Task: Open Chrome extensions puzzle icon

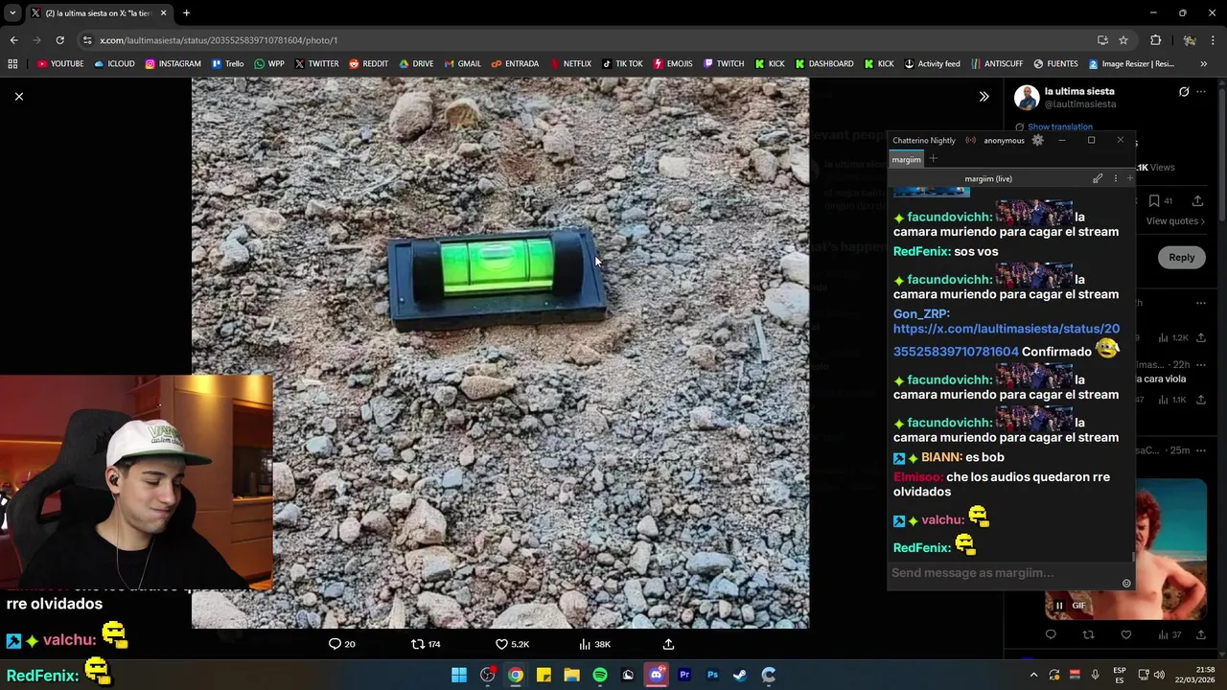Action: pyautogui.click(x=1155, y=40)
